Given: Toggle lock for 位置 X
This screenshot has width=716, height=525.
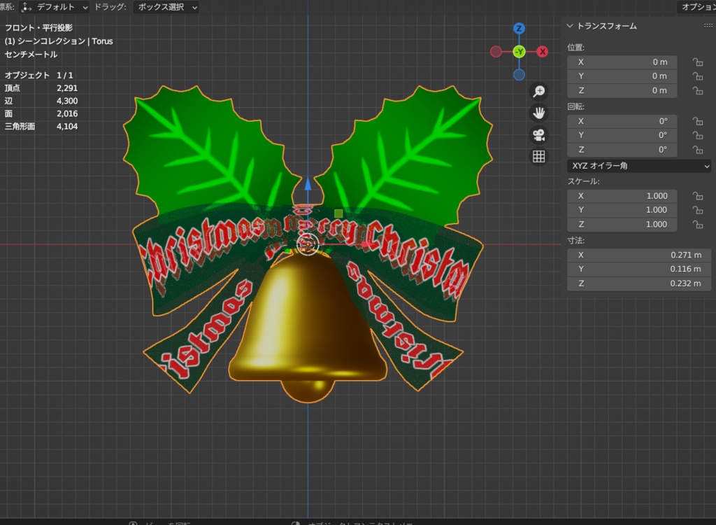Looking at the screenshot, I should [x=697, y=62].
